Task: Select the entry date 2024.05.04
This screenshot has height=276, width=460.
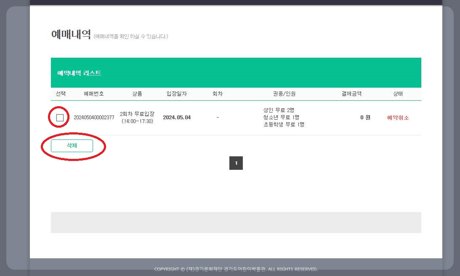Action: [x=176, y=117]
